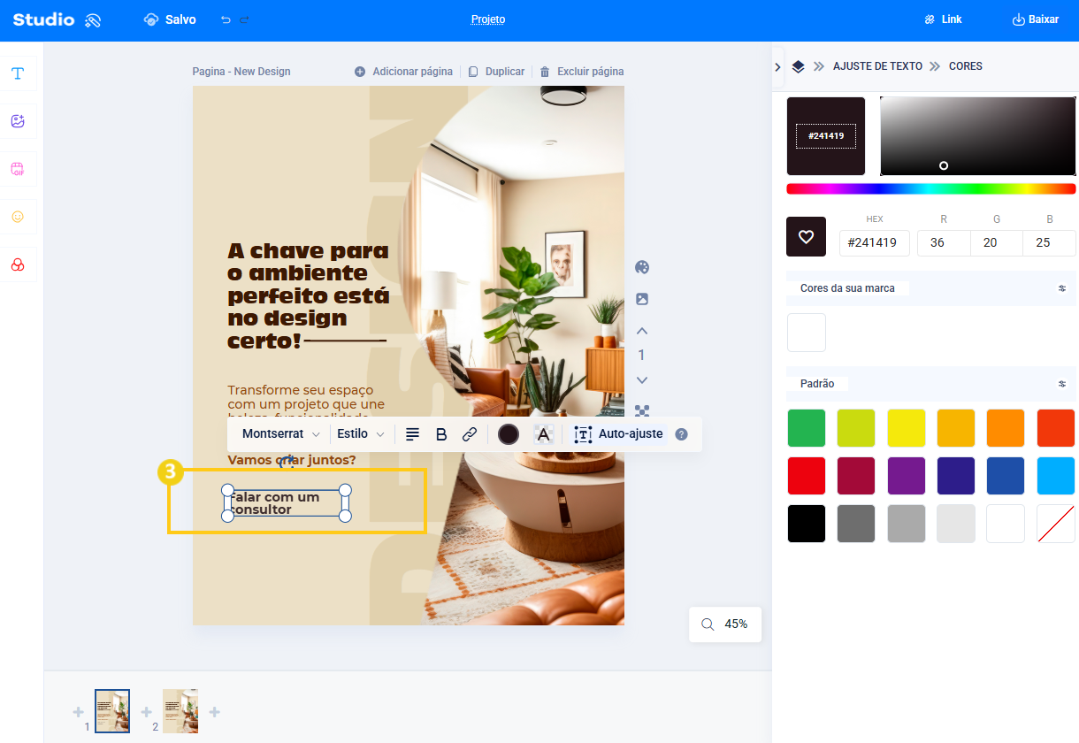
Task: Choose the red swatch
Action: (806, 476)
